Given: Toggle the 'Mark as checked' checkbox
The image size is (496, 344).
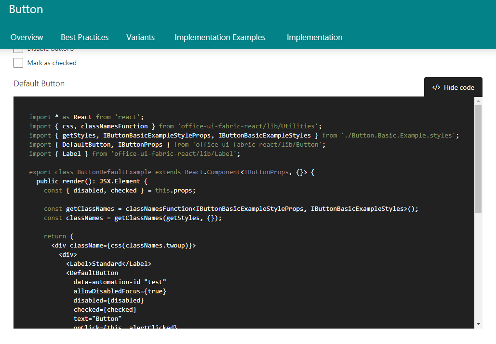Looking at the screenshot, I should coord(18,63).
